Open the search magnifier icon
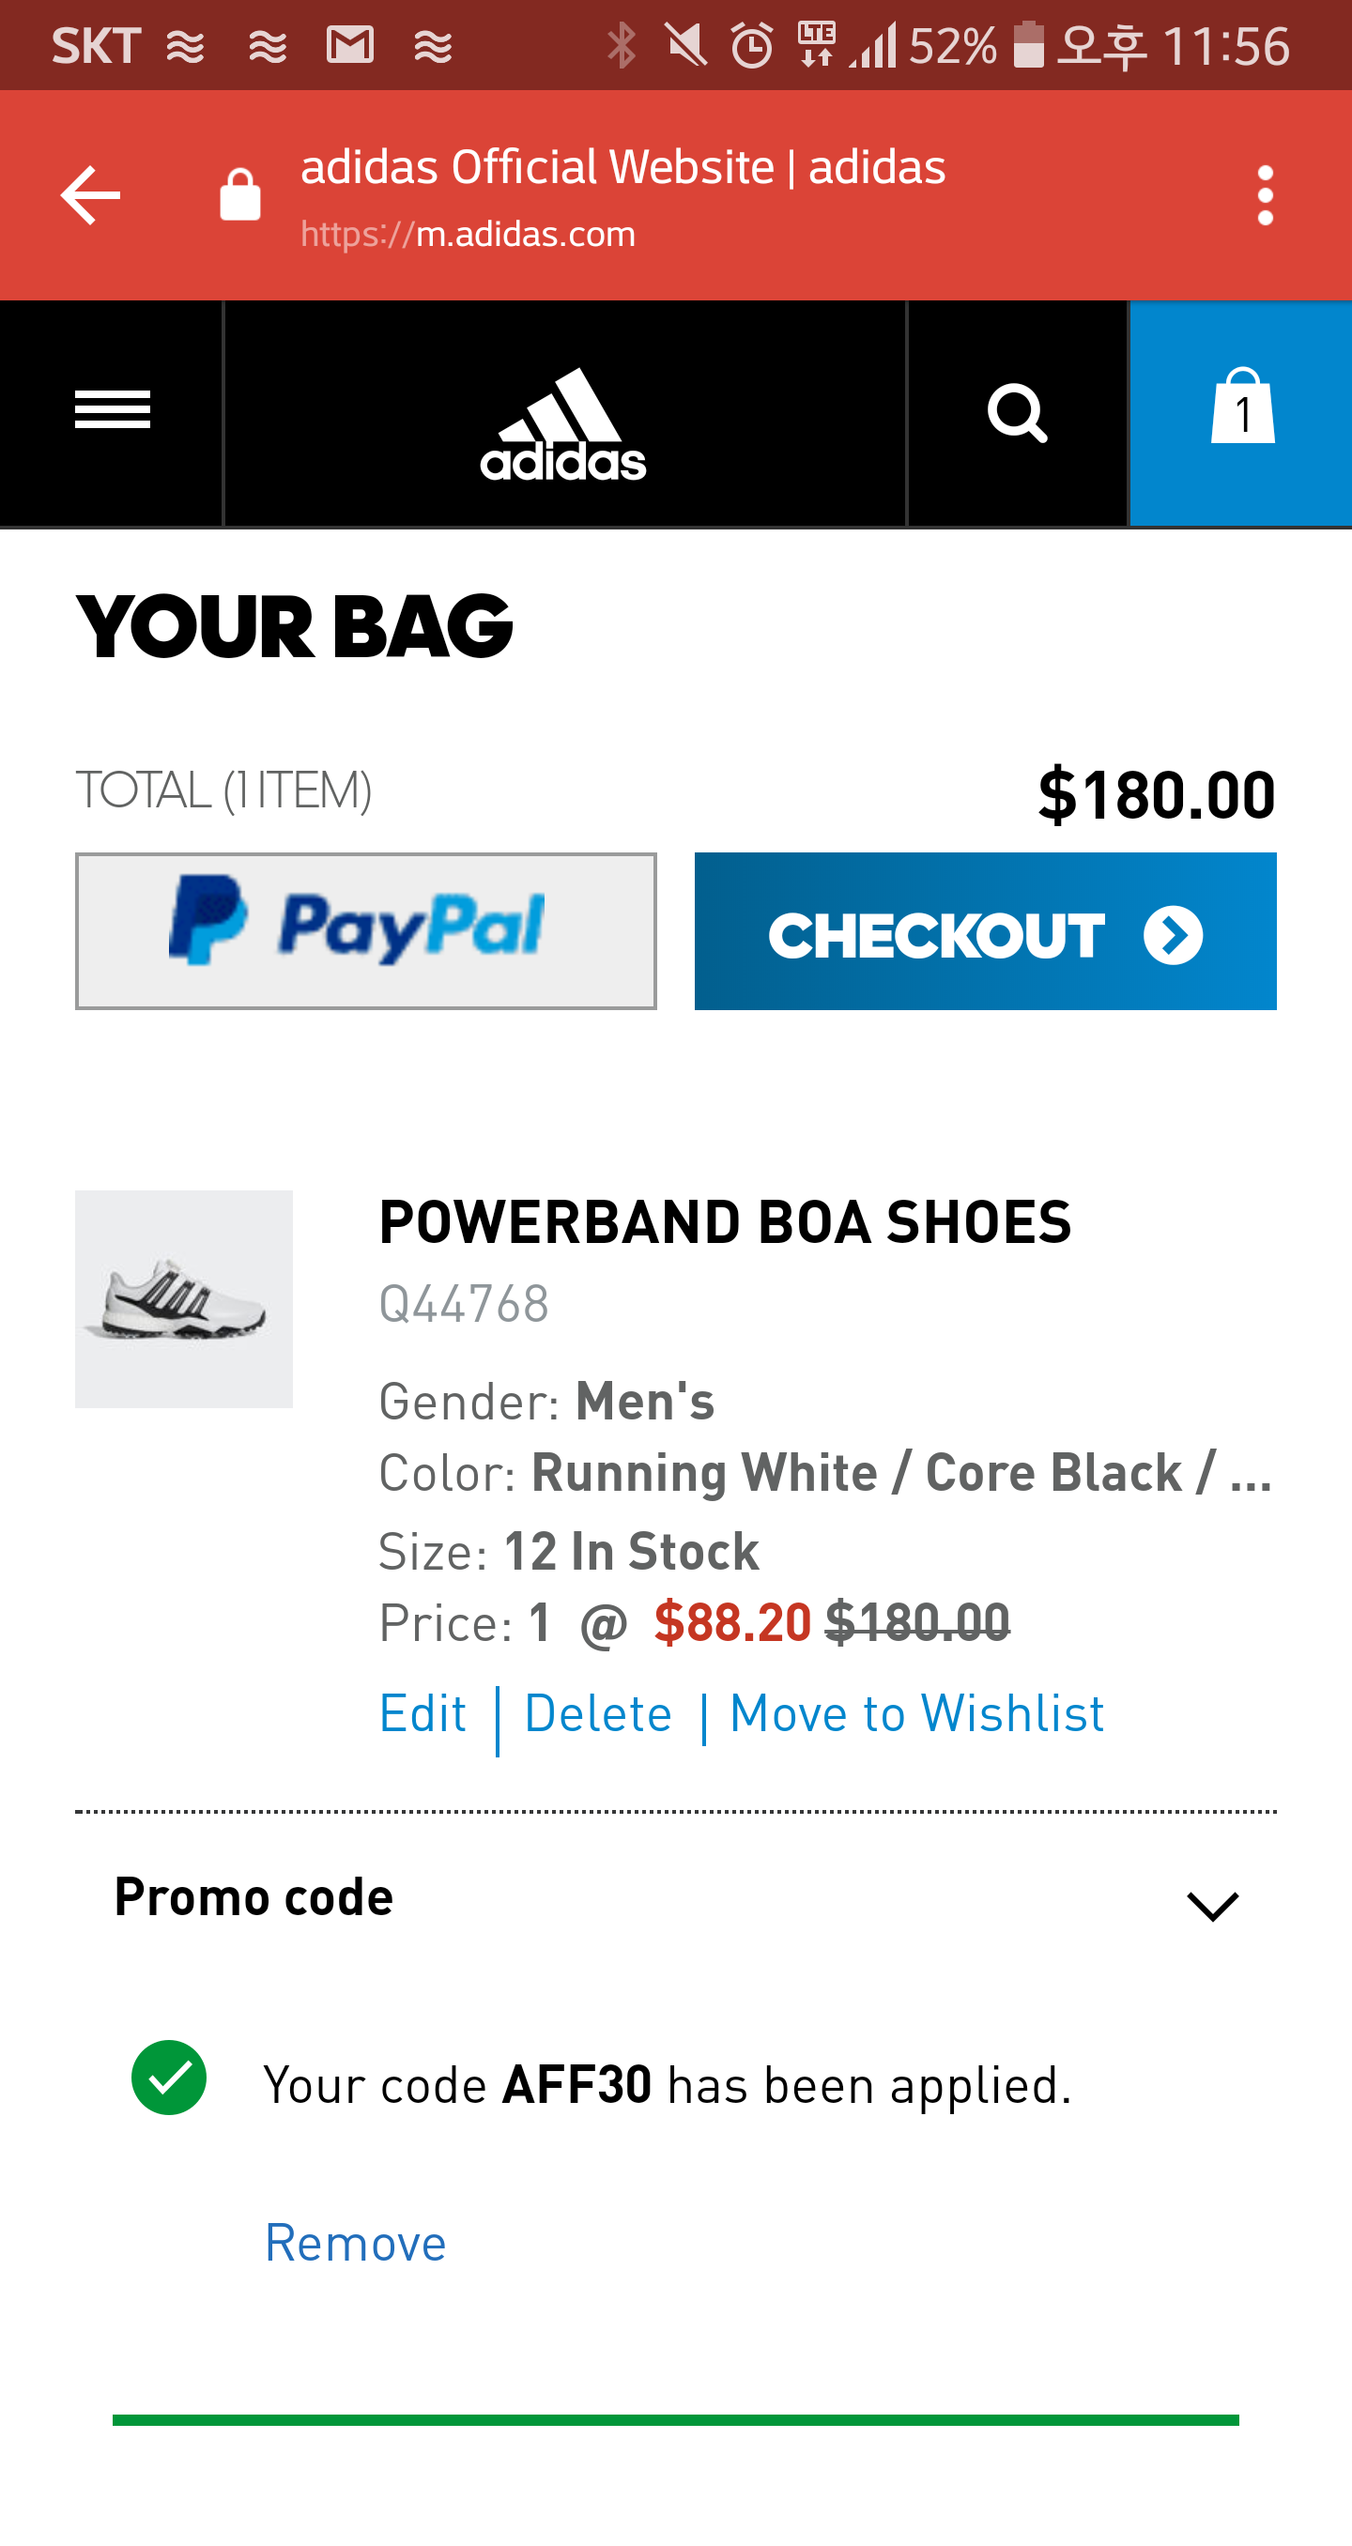 (1017, 413)
